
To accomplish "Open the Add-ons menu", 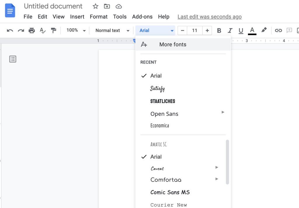I will [x=142, y=17].
